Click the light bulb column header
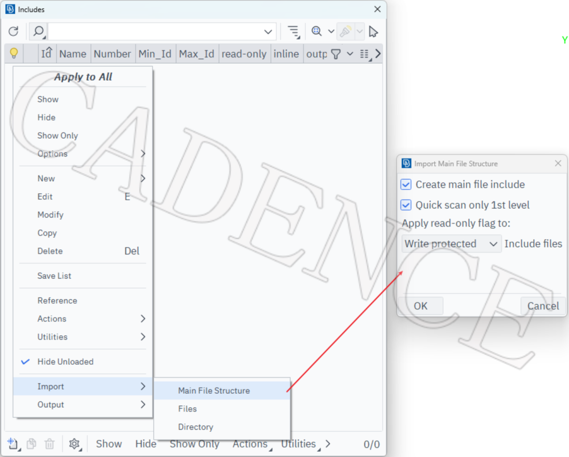The image size is (569, 457). (x=14, y=53)
